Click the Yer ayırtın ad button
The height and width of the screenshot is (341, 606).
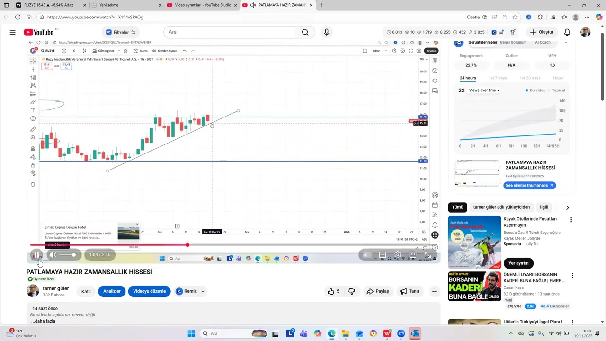[x=518, y=263]
